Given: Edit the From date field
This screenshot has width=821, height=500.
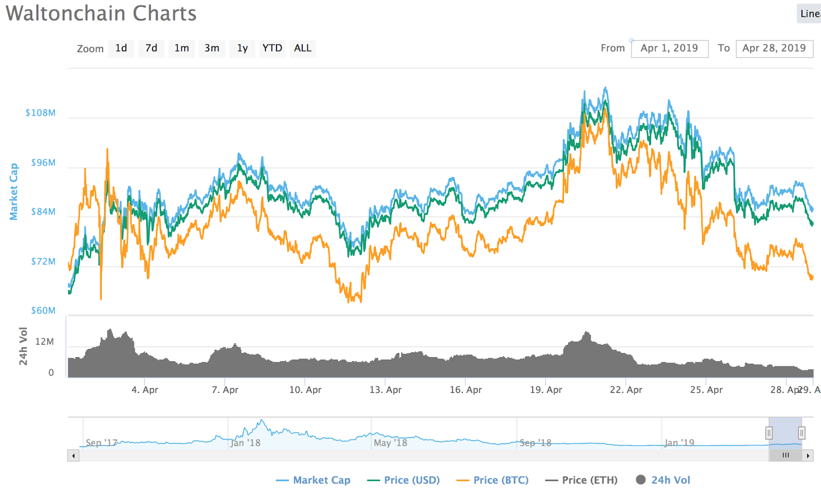Looking at the screenshot, I should (670, 49).
